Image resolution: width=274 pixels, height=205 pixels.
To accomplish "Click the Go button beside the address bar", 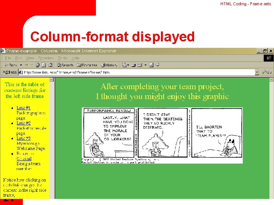I will (267, 72).
